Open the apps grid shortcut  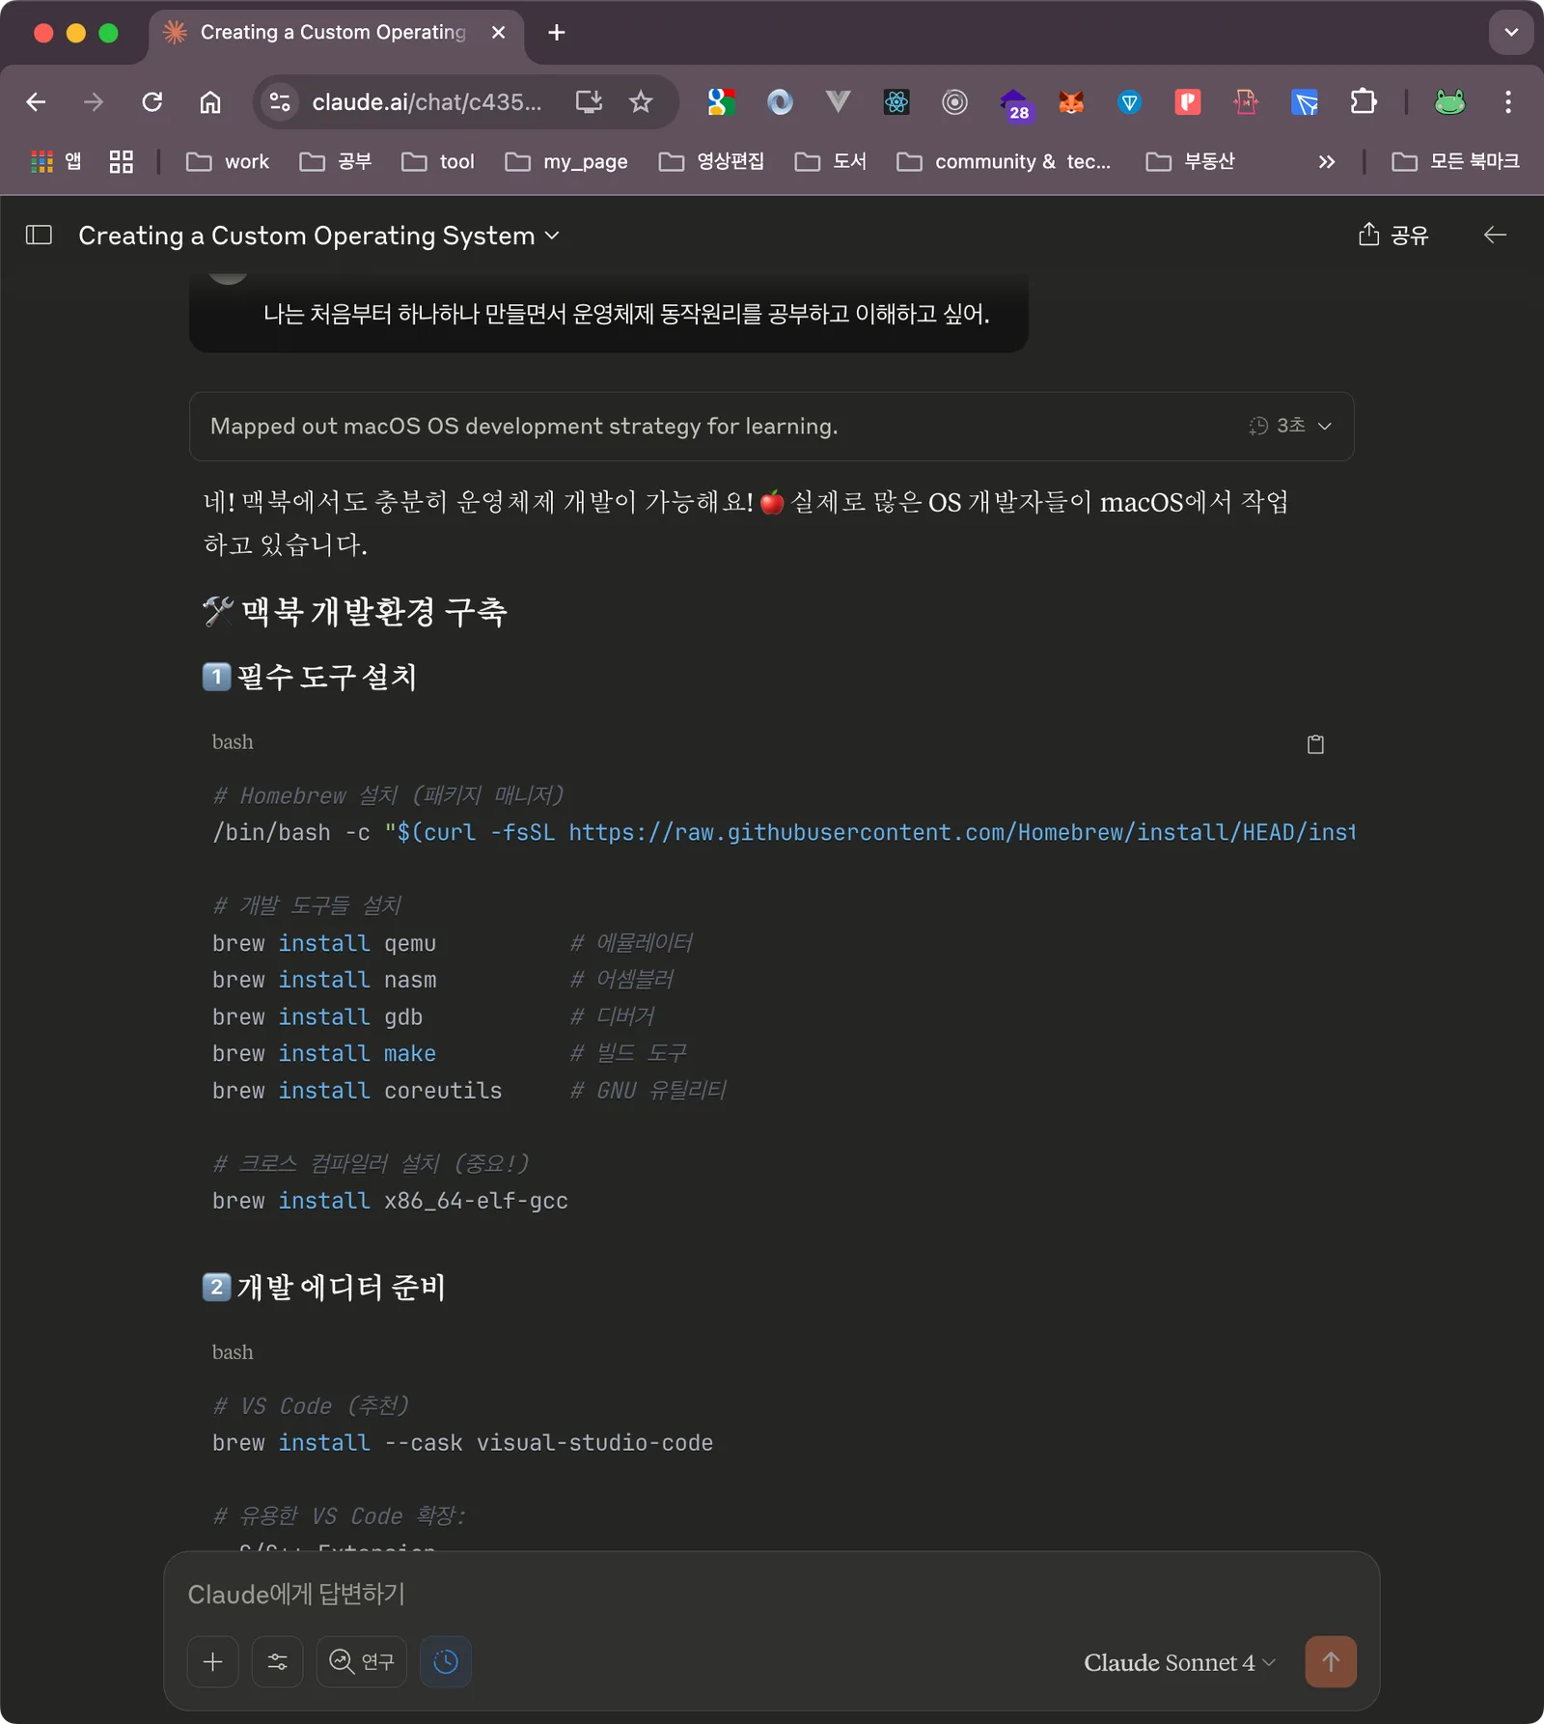pyautogui.click(x=56, y=161)
